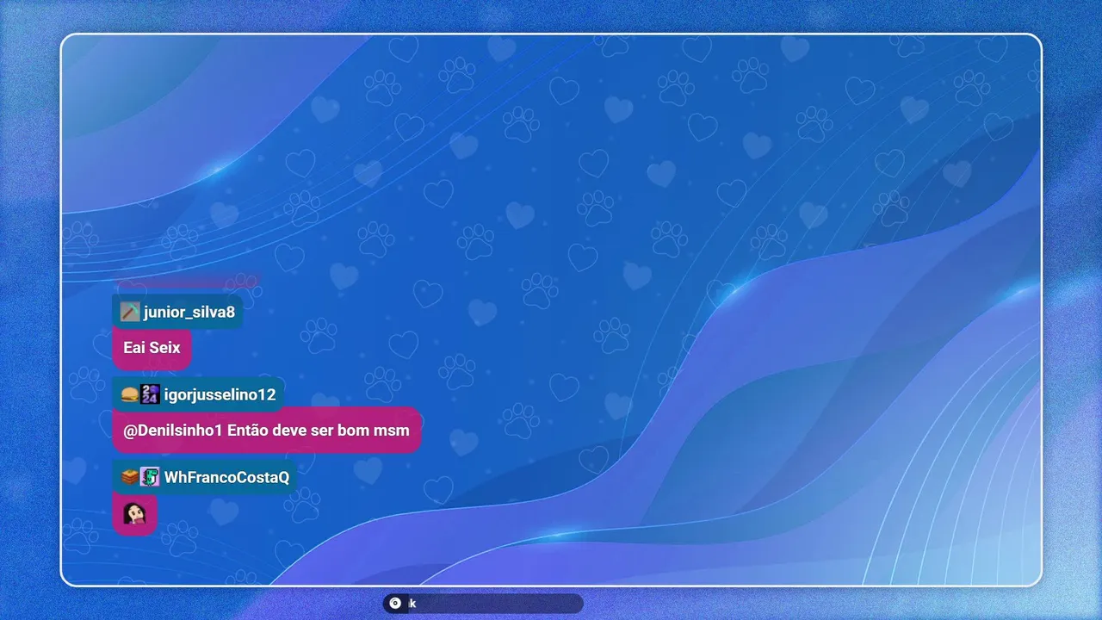Click the now-playing song title bar
The width and height of the screenshot is (1102, 620).
[483, 604]
